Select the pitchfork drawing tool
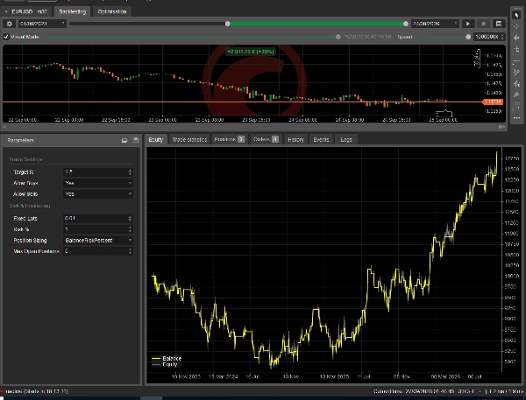Viewport: 526px width, 400px height. pyautogui.click(x=516, y=84)
